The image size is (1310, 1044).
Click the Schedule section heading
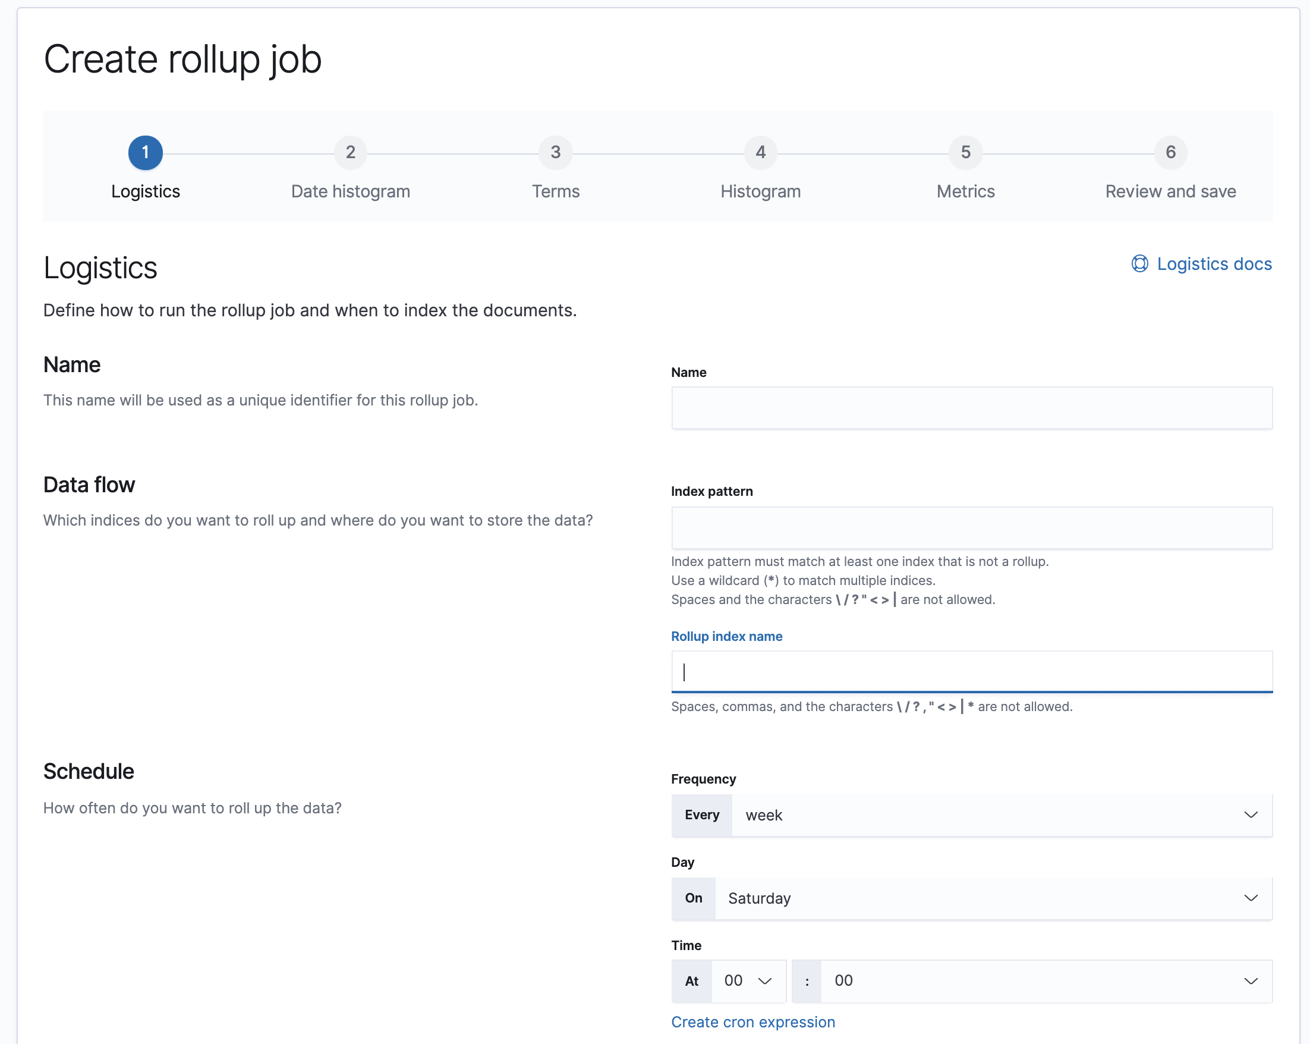[89, 771]
